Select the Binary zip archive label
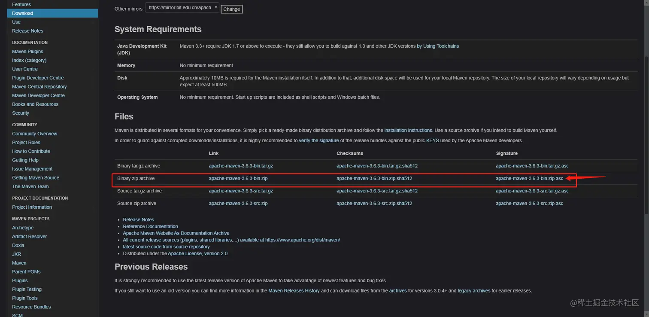Viewport: 649px width, 317px height. pyautogui.click(x=136, y=178)
